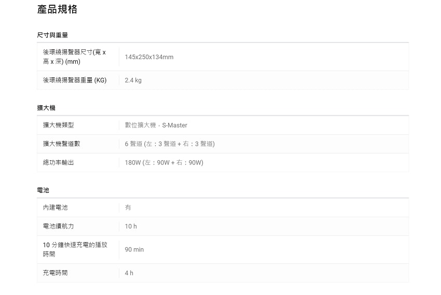Click the 10 分鐘快速充電的播放時間 label
This screenshot has height=295, width=441.
point(75,249)
